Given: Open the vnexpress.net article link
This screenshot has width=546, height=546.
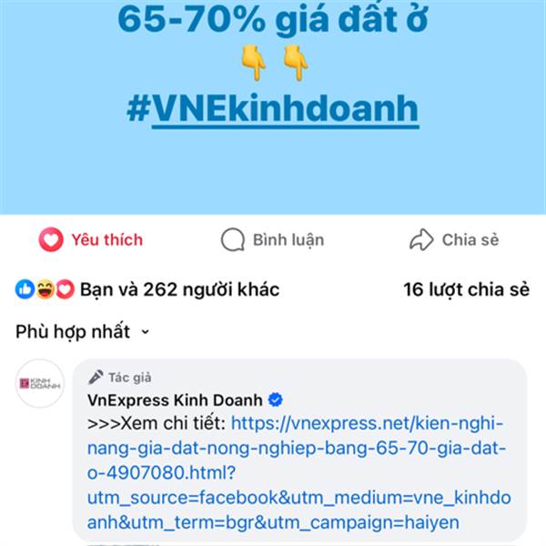Looking at the screenshot, I should (x=299, y=473).
